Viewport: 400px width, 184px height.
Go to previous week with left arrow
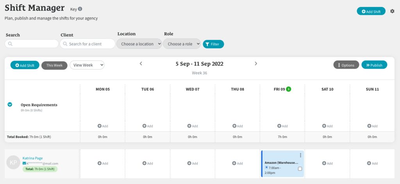point(141,64)
